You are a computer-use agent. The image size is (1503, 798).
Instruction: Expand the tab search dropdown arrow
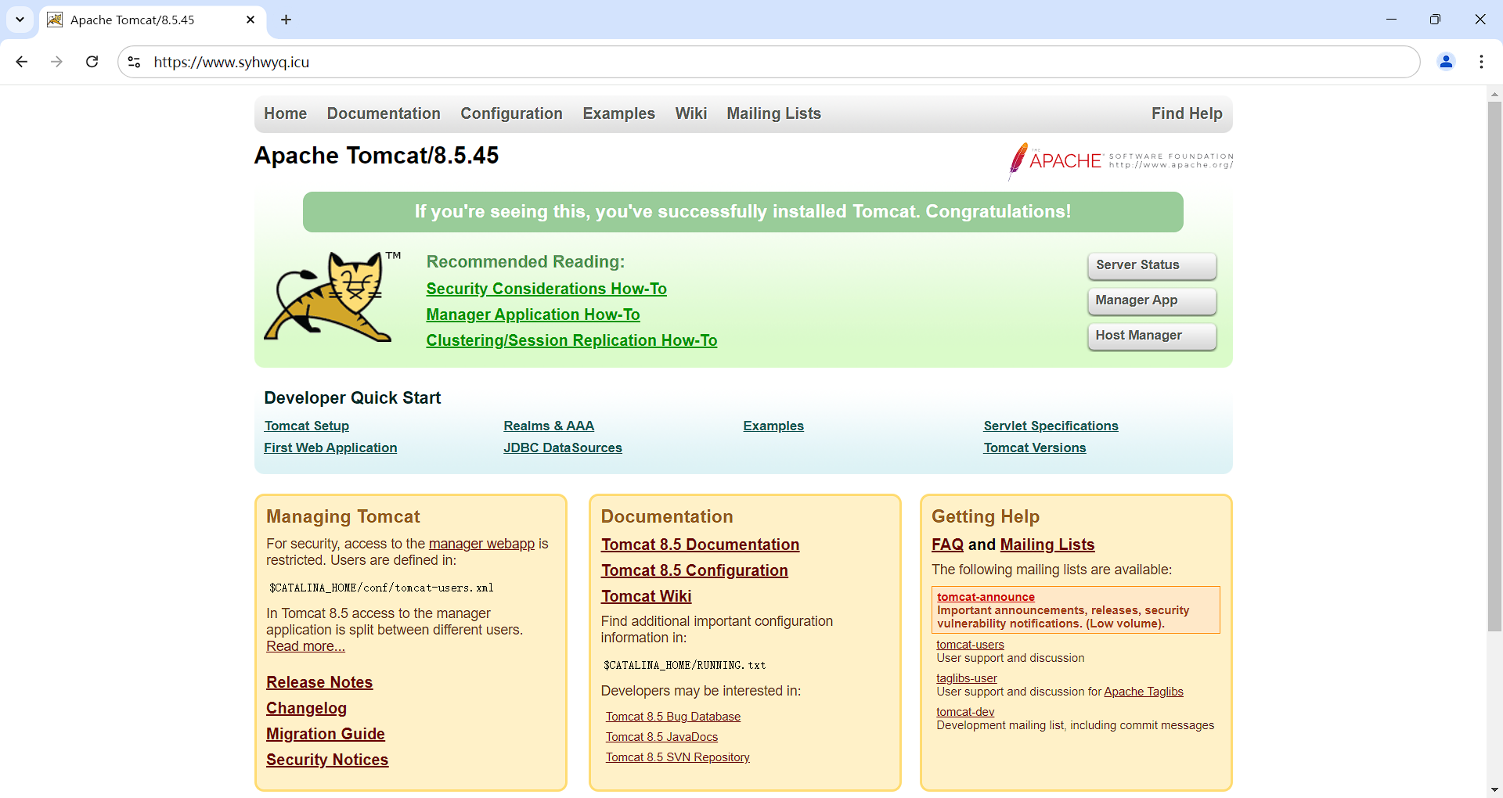click(20, 20)
